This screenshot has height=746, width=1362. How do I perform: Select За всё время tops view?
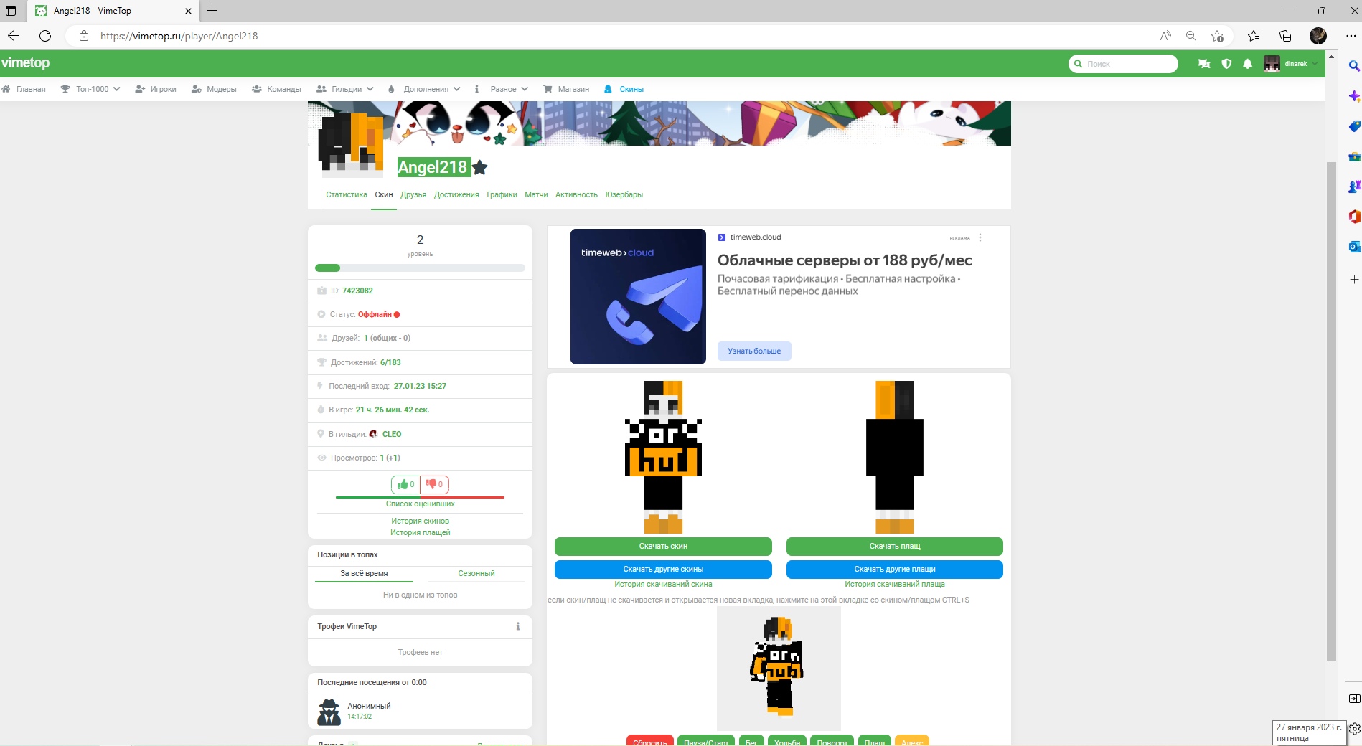point(364,573)
